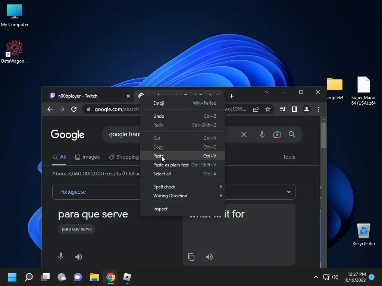Select the Super Mario 64 (USA).z64 file
The height and width of the screenshot is (286, 382).
(x=363, y=91)
